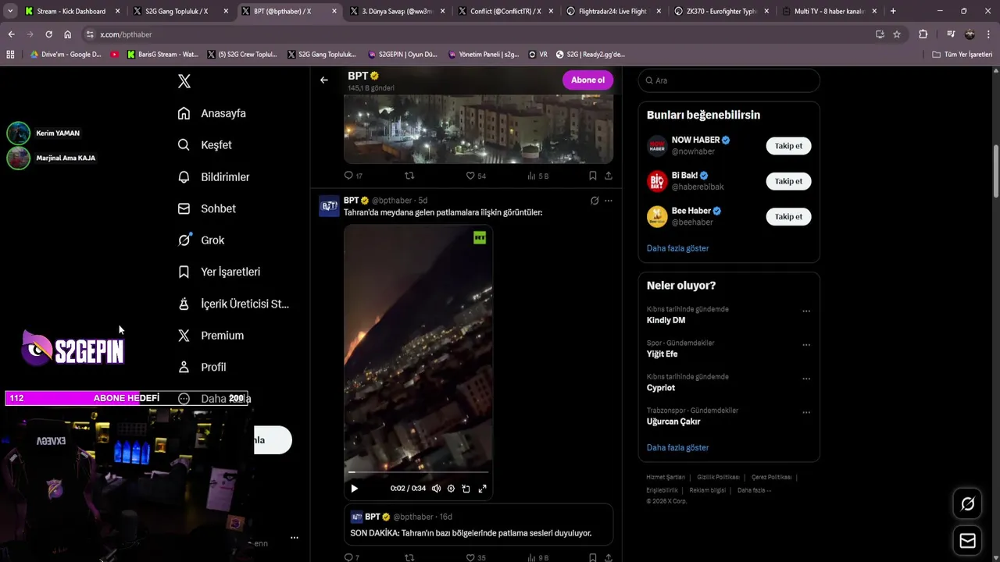Like the post with 54 likes

coord(476,176)
